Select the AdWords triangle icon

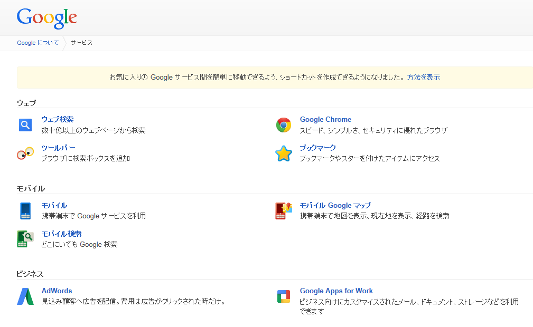click(25, 296)
